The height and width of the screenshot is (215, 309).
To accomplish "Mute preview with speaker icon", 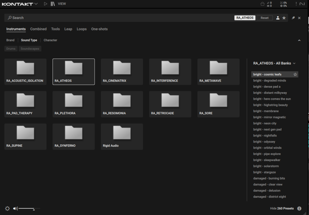I will coord(15,209).
